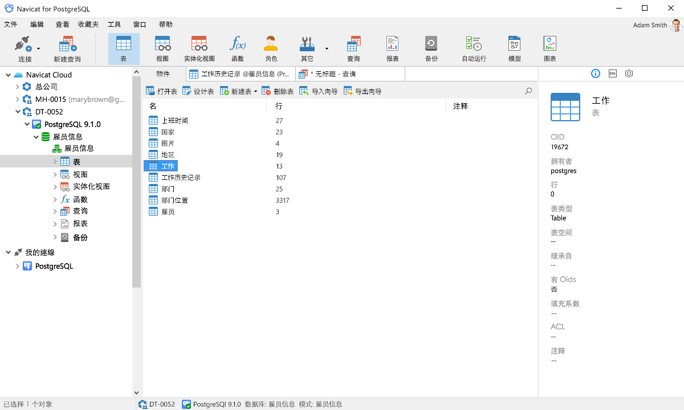This screenshot has height=410, width=684.
Task: Click the 行 column header
Action: pos(356,106)
